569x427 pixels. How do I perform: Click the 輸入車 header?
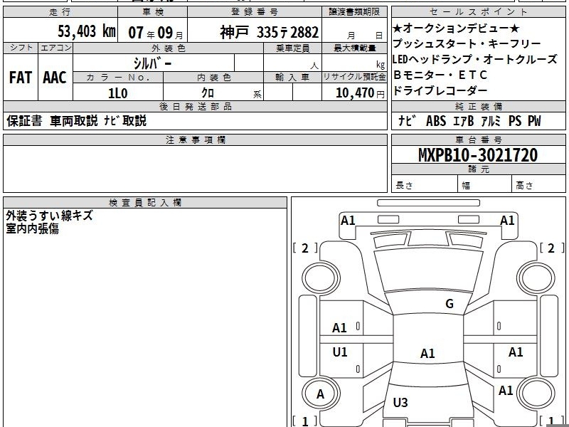(292, 78)
